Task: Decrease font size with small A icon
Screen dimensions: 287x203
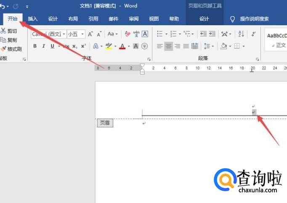Action: (x=99, y=34)
